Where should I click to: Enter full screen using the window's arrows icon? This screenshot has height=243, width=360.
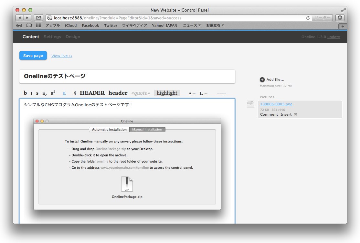[343, 10]
